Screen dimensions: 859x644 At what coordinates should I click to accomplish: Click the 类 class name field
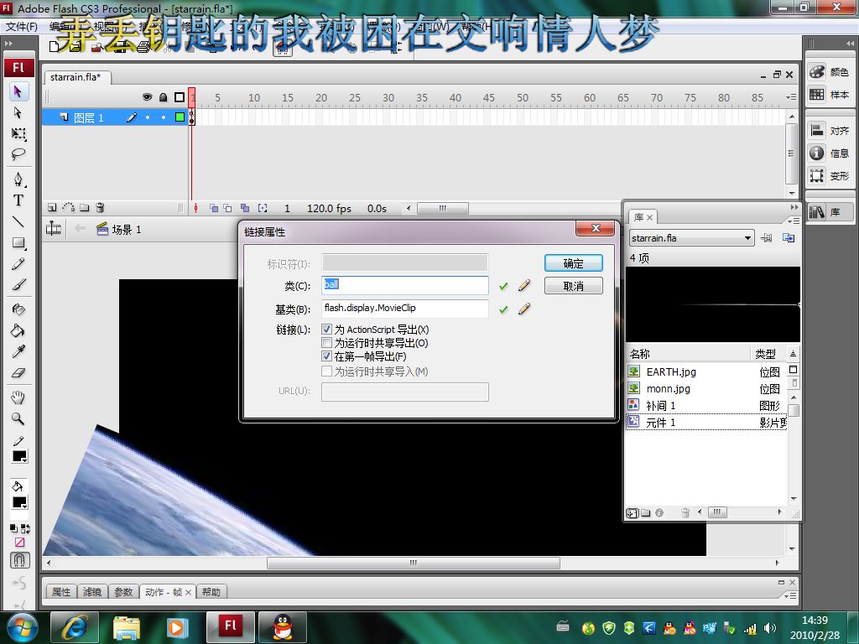click(405, 285)
